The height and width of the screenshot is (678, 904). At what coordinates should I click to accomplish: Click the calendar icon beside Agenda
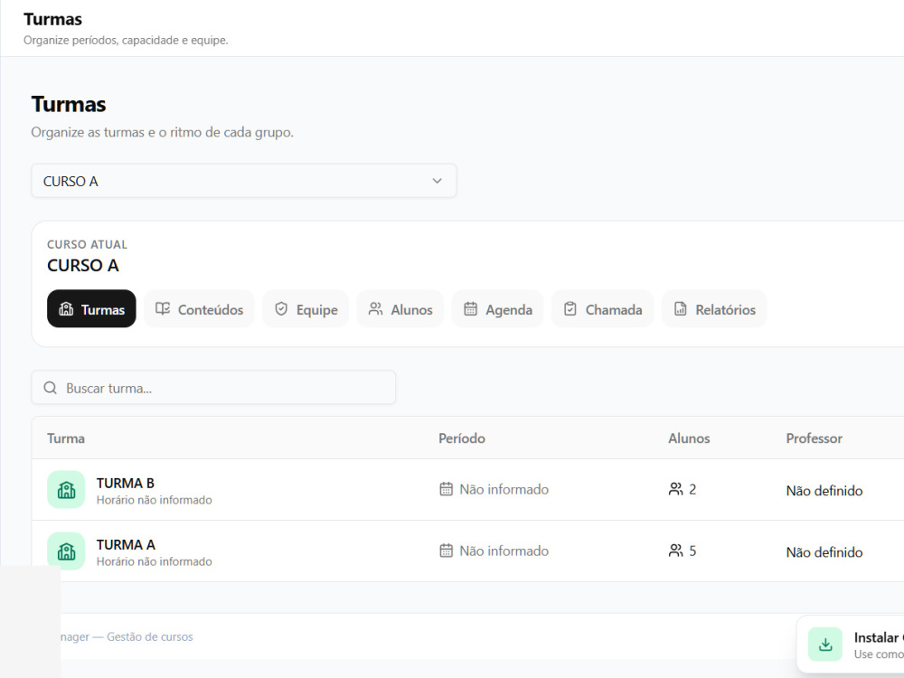(470, 309)
